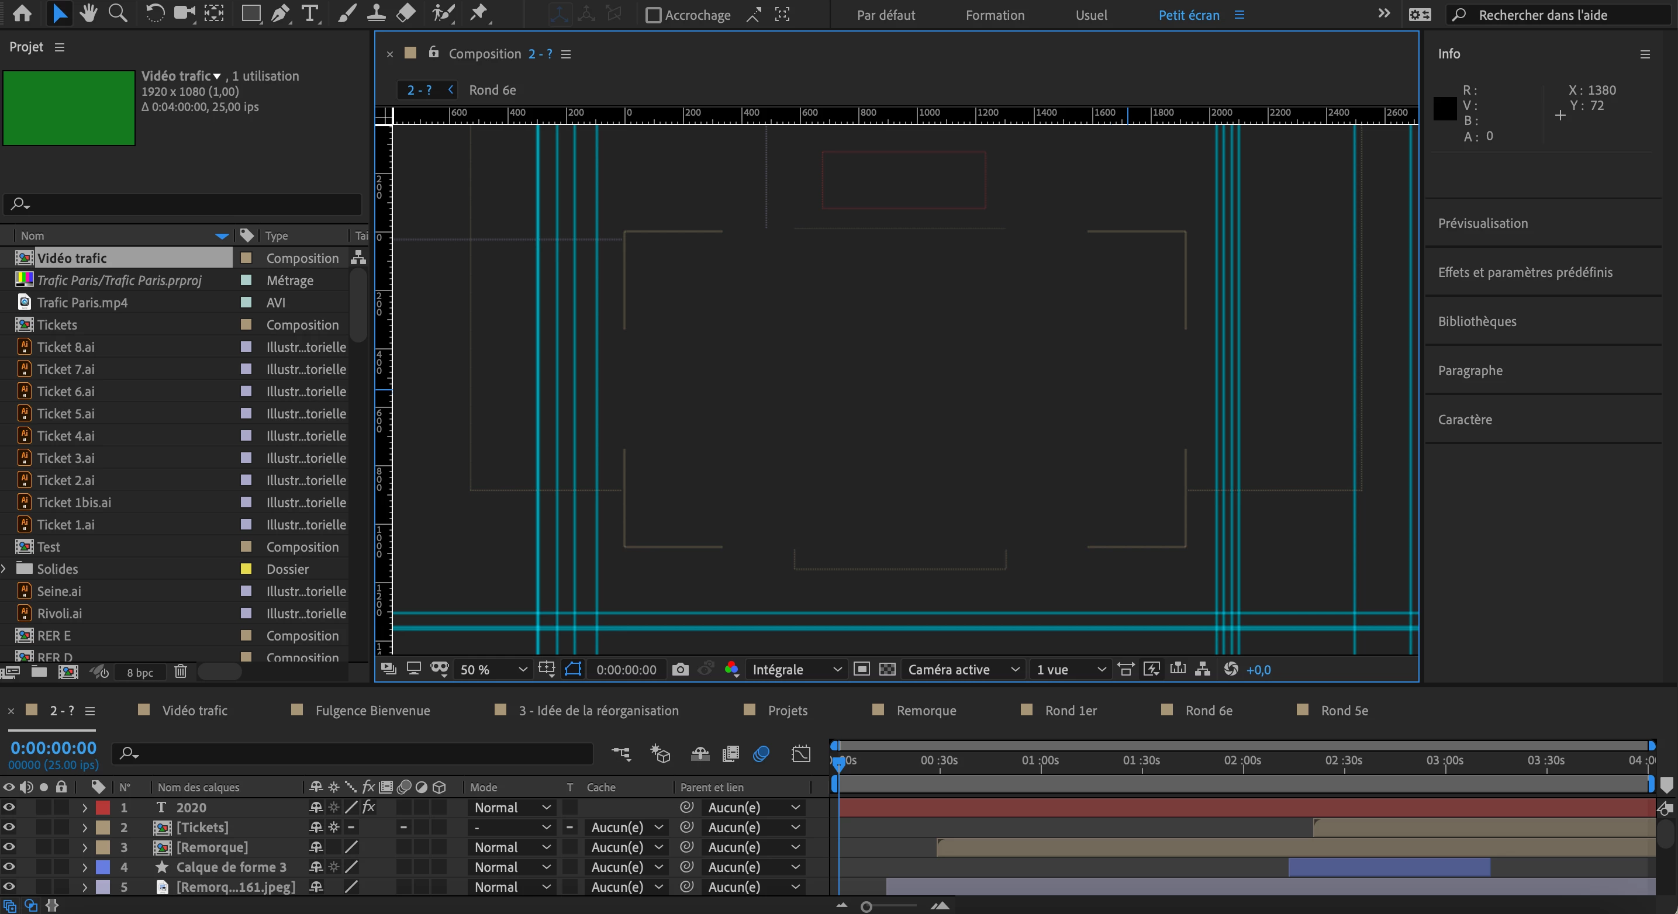Open the 50 % magnification dropdown
1678x914 pixels.
(493, 669)
